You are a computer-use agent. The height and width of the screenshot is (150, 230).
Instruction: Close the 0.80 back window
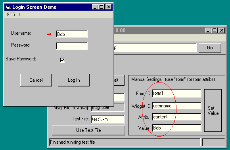(x=222, y=30)
